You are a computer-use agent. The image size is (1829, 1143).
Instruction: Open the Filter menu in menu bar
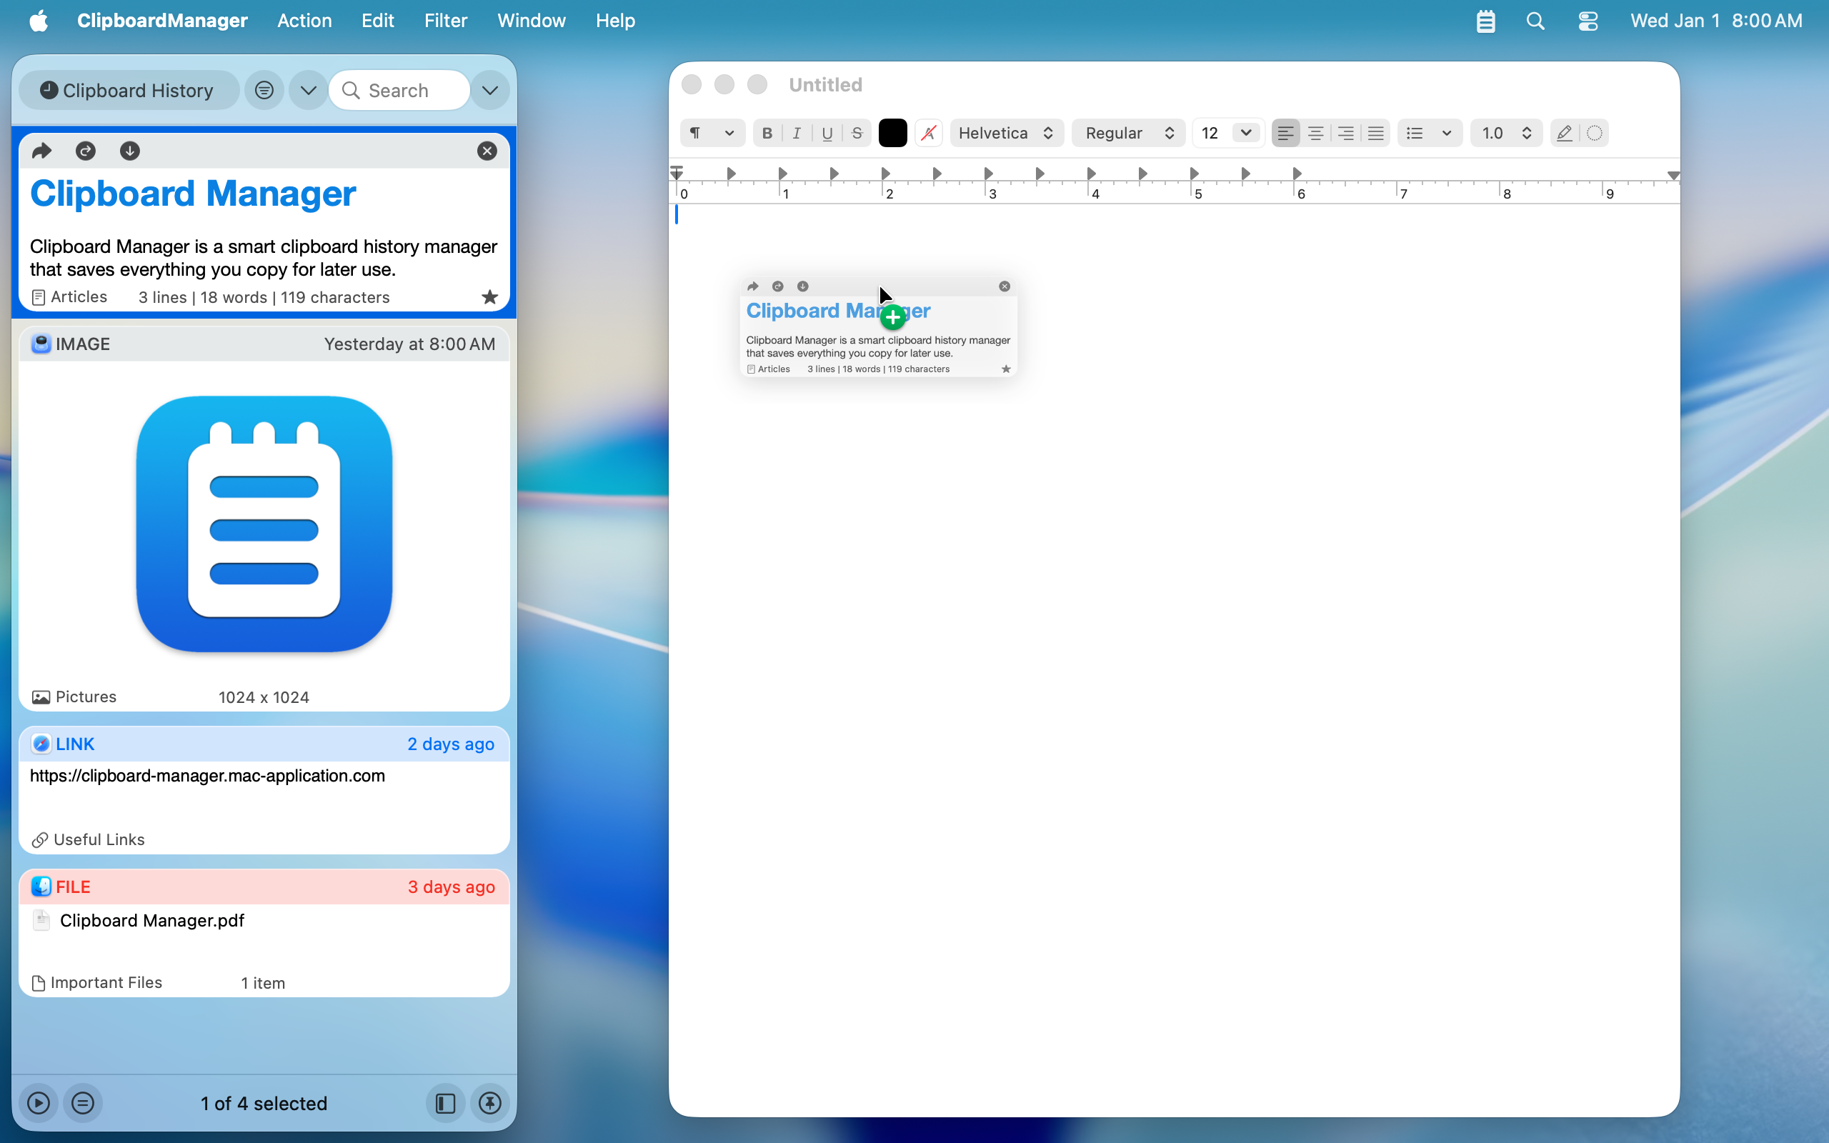click(445, 21)
